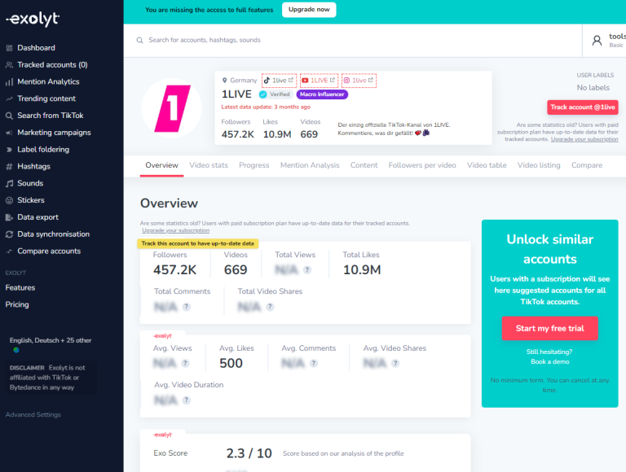
Task: Click the help icon next to Avg. Video Shares
Action: [395, 363]
